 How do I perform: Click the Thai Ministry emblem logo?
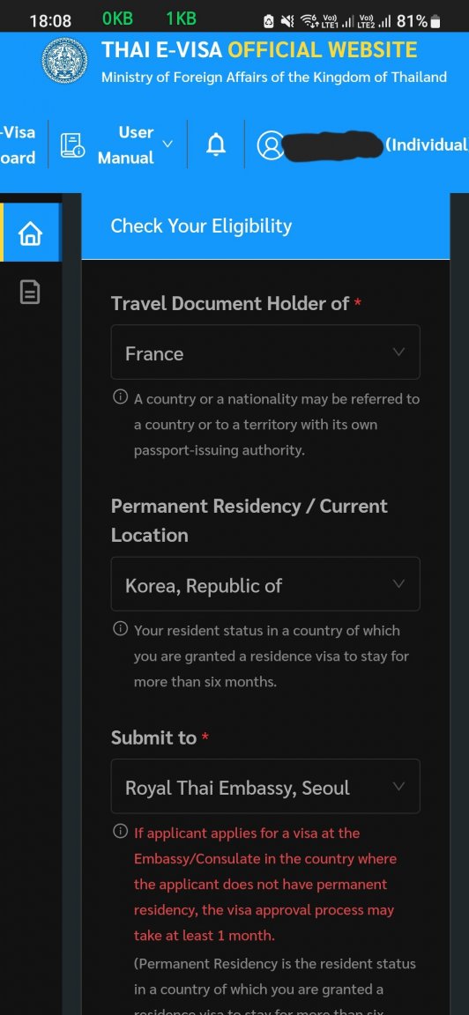64,60
